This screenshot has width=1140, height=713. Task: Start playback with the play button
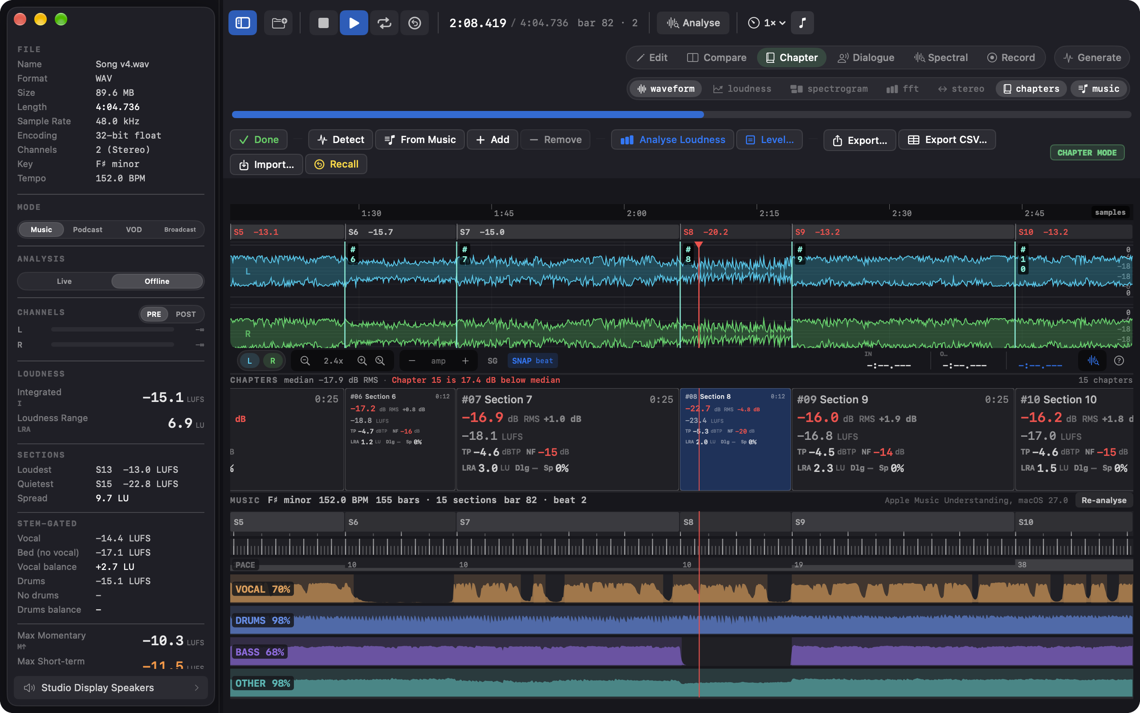click(354, 23)
